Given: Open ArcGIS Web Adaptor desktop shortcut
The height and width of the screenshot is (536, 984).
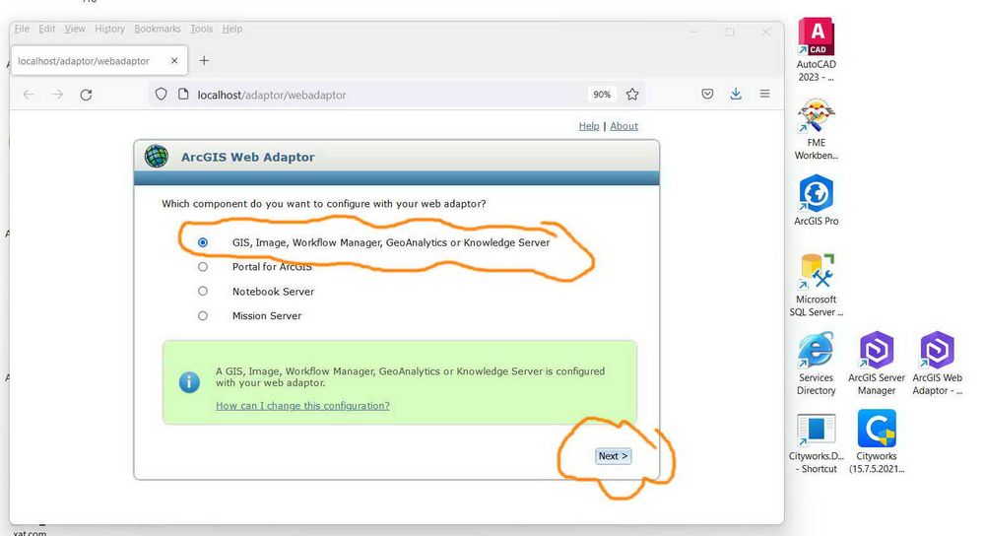Looking at the screenshot, I should pyautogui.click(x=937, y=364).
